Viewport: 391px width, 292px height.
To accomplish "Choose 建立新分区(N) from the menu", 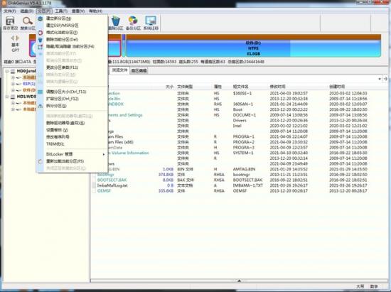I will 72,18.
